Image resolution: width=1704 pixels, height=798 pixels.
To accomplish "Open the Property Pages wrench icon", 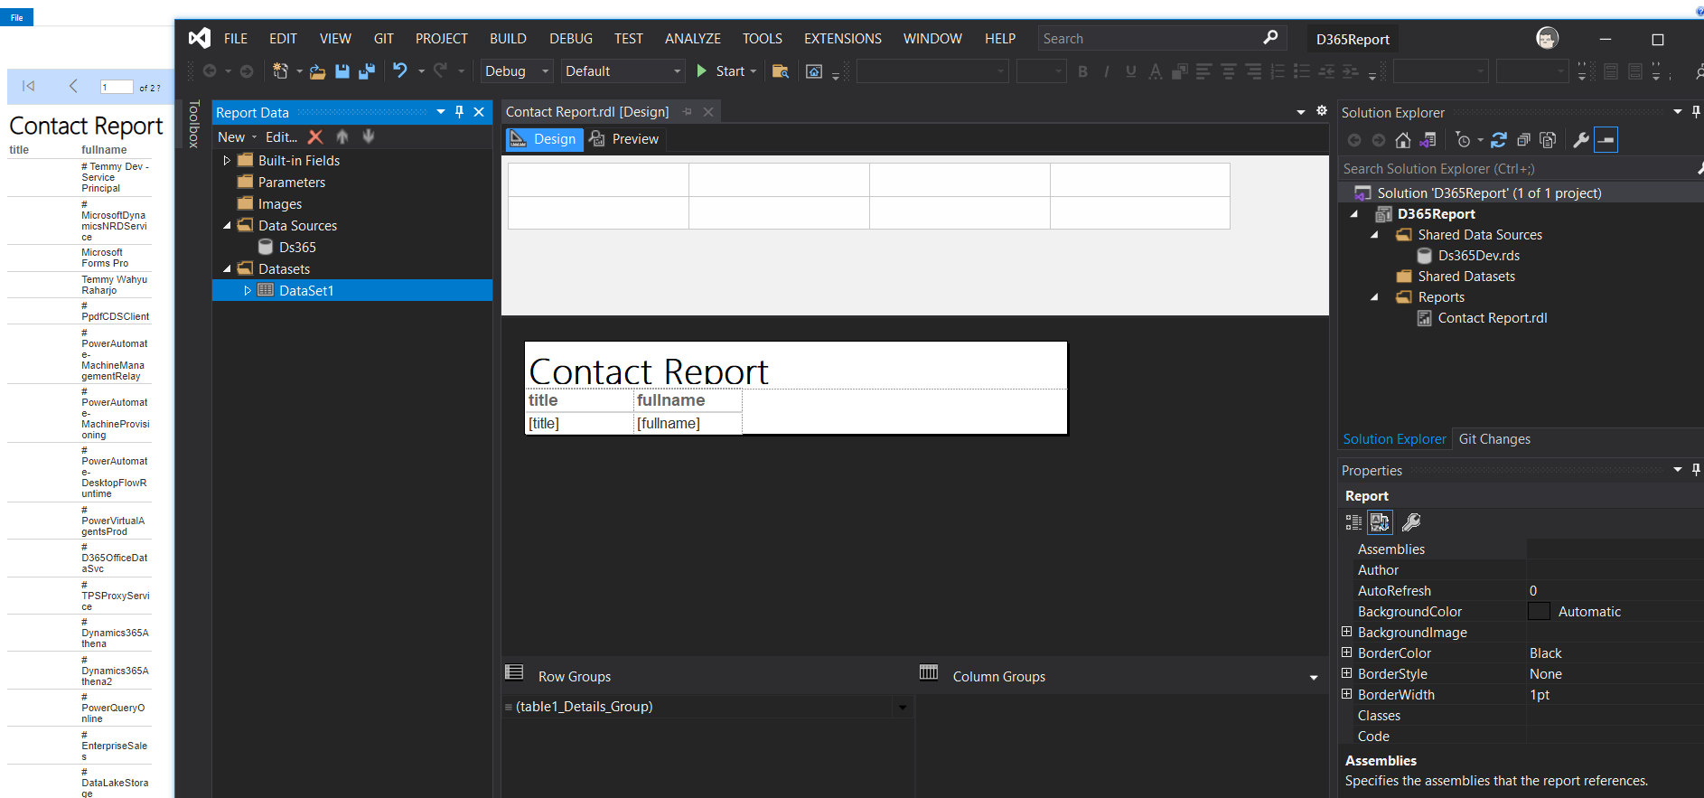I will (1411, 522).
